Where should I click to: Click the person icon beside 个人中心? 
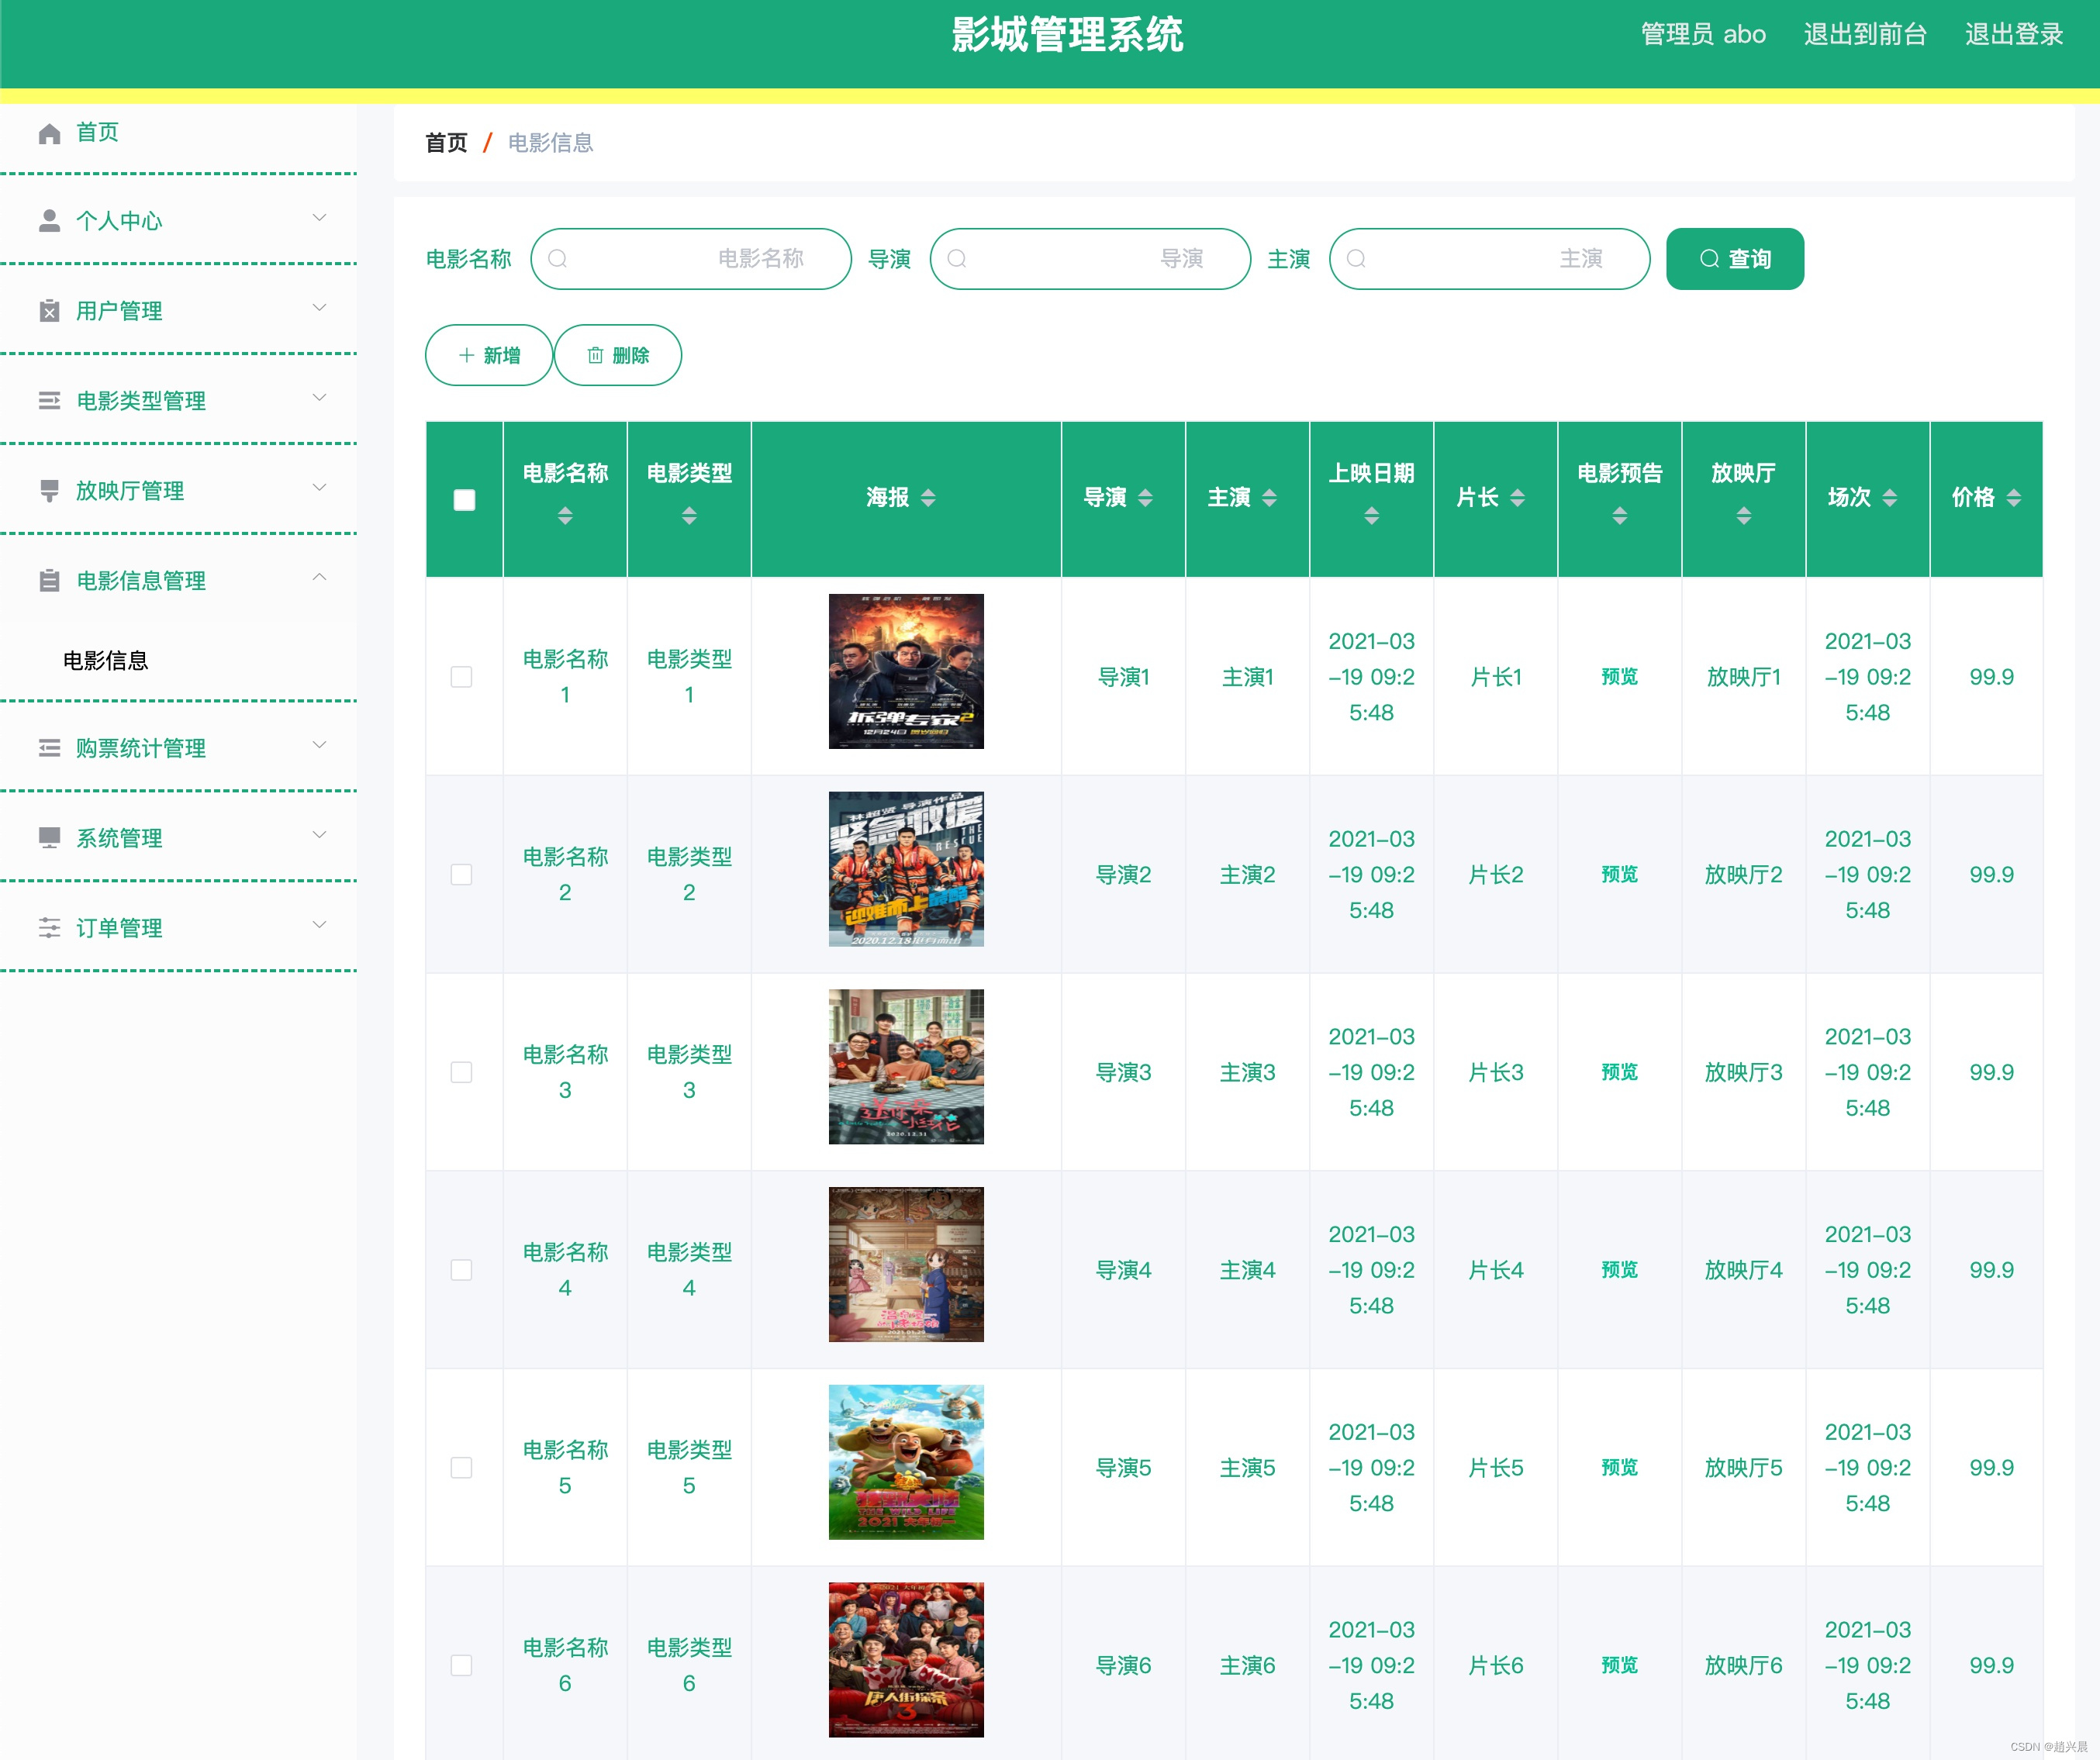[49, 221]
